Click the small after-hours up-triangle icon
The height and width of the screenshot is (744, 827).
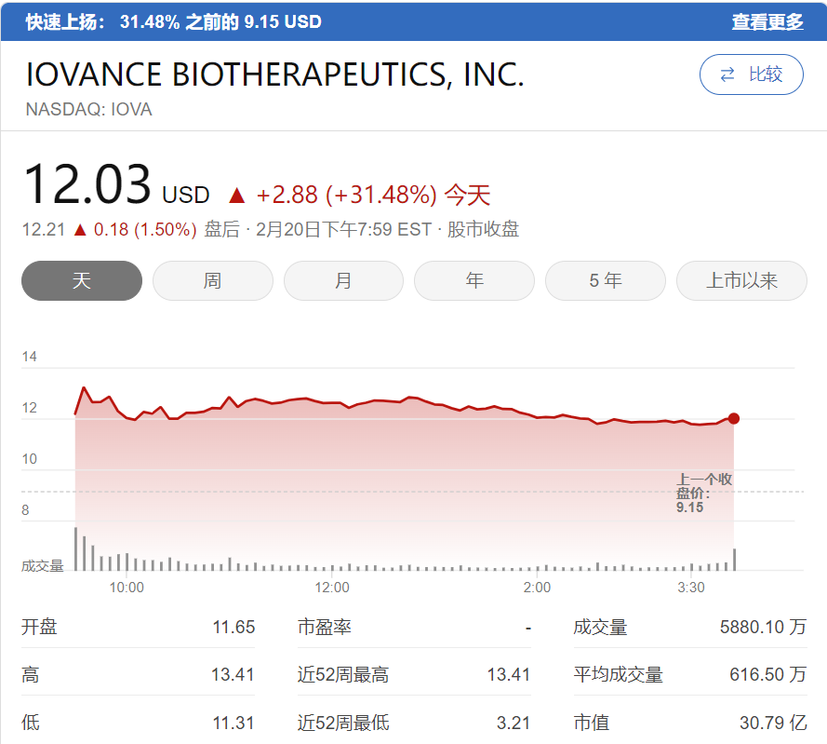81,229
